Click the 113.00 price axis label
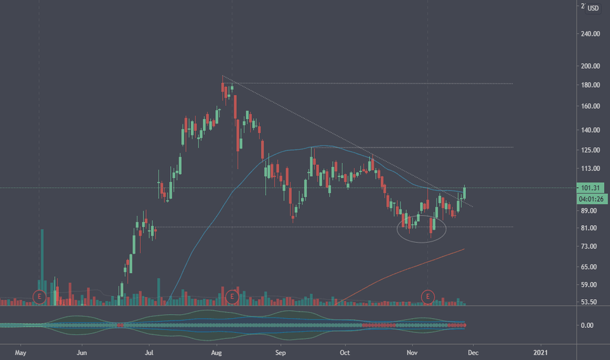The width and height of the screenshot is (610, 360). [590, 168]
